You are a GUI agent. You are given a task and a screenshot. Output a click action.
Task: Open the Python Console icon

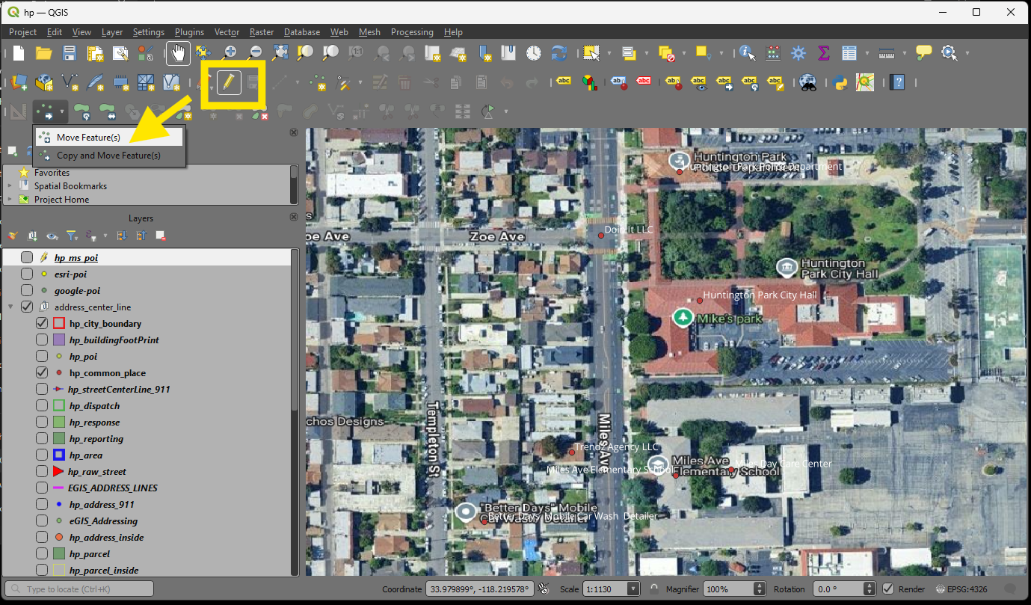[840, 82]
